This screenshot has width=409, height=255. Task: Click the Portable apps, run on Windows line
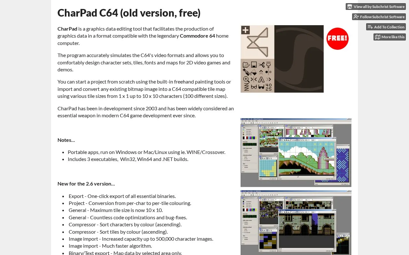146,152
